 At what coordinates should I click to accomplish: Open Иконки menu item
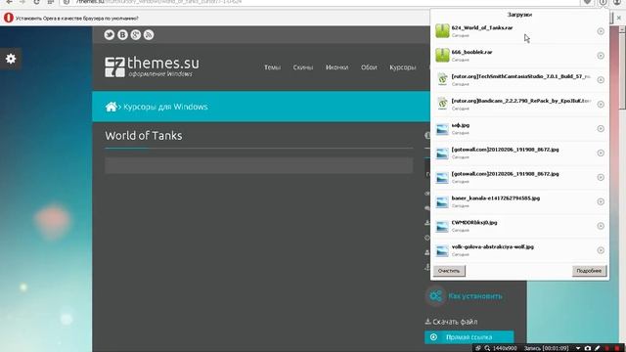click(x=336, y=67)
